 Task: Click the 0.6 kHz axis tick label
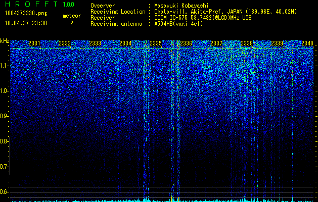click(x=4, y=192)
